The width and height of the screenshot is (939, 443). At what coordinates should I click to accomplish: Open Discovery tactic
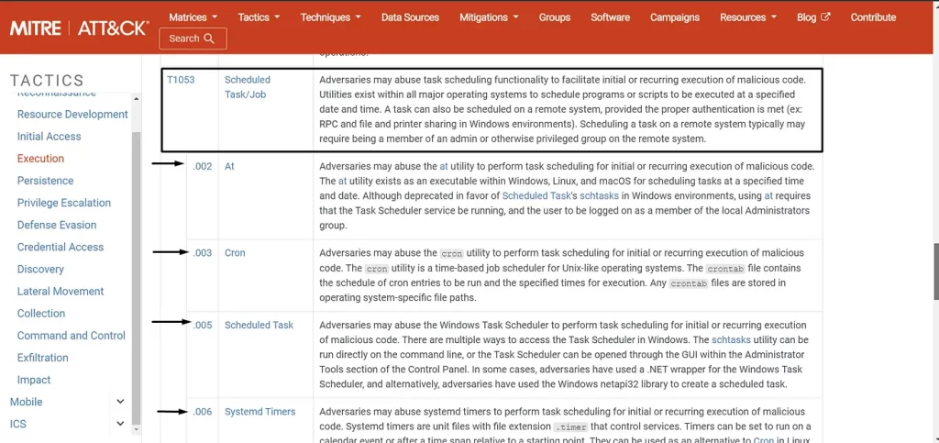(x=40, y=270)
